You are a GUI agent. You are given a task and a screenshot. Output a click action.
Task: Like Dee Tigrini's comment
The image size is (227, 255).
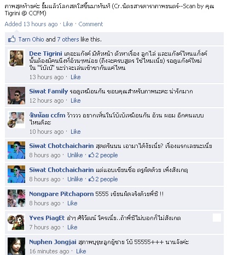[75, 77]
